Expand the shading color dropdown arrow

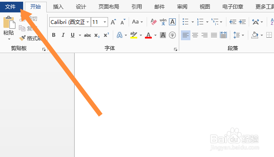(x=262, y=36)
